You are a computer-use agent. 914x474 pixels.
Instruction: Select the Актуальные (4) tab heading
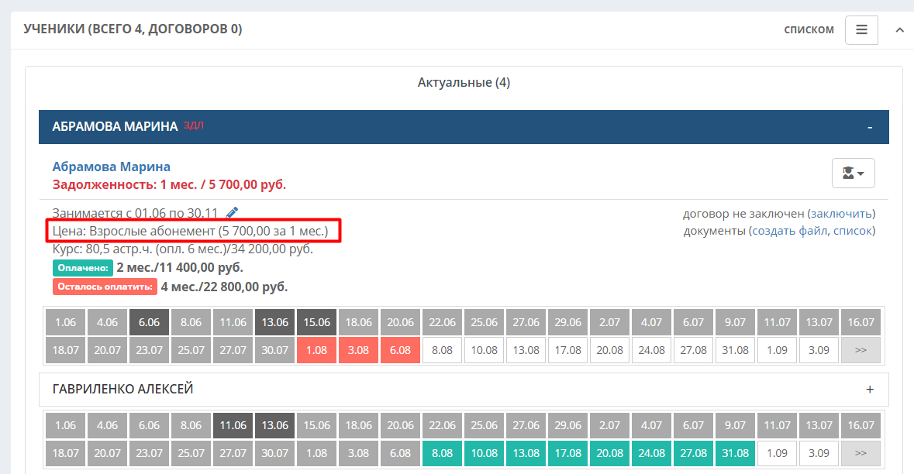click(464, 83)
